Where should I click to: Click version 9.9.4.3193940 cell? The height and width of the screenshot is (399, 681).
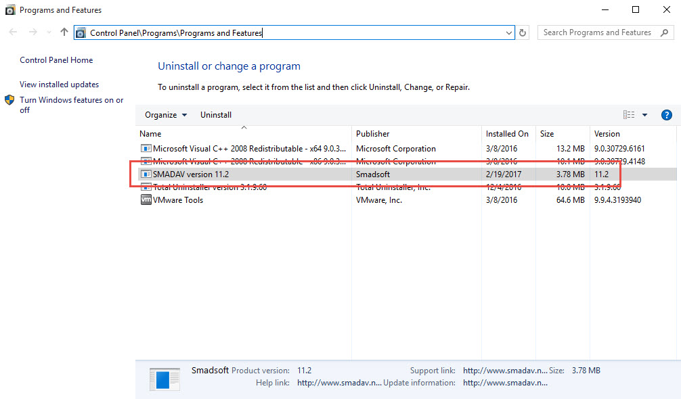tap(617, 200)
